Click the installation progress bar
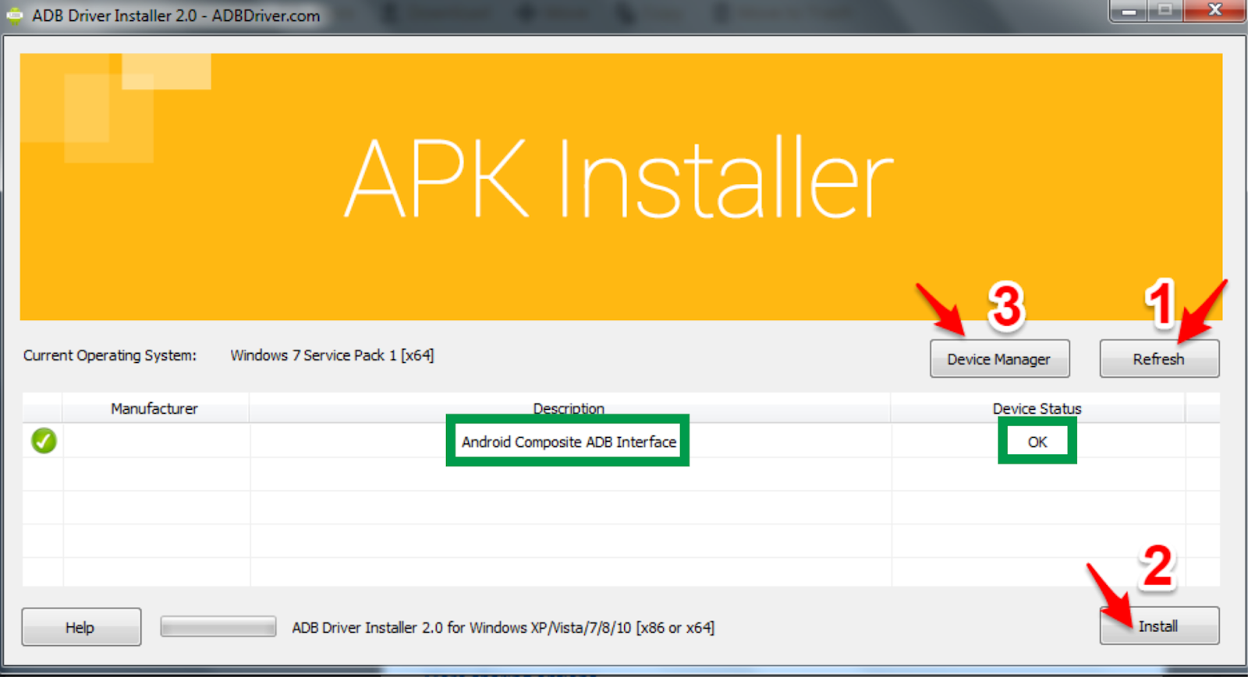The image size is (1248, 677). point(218,626)
